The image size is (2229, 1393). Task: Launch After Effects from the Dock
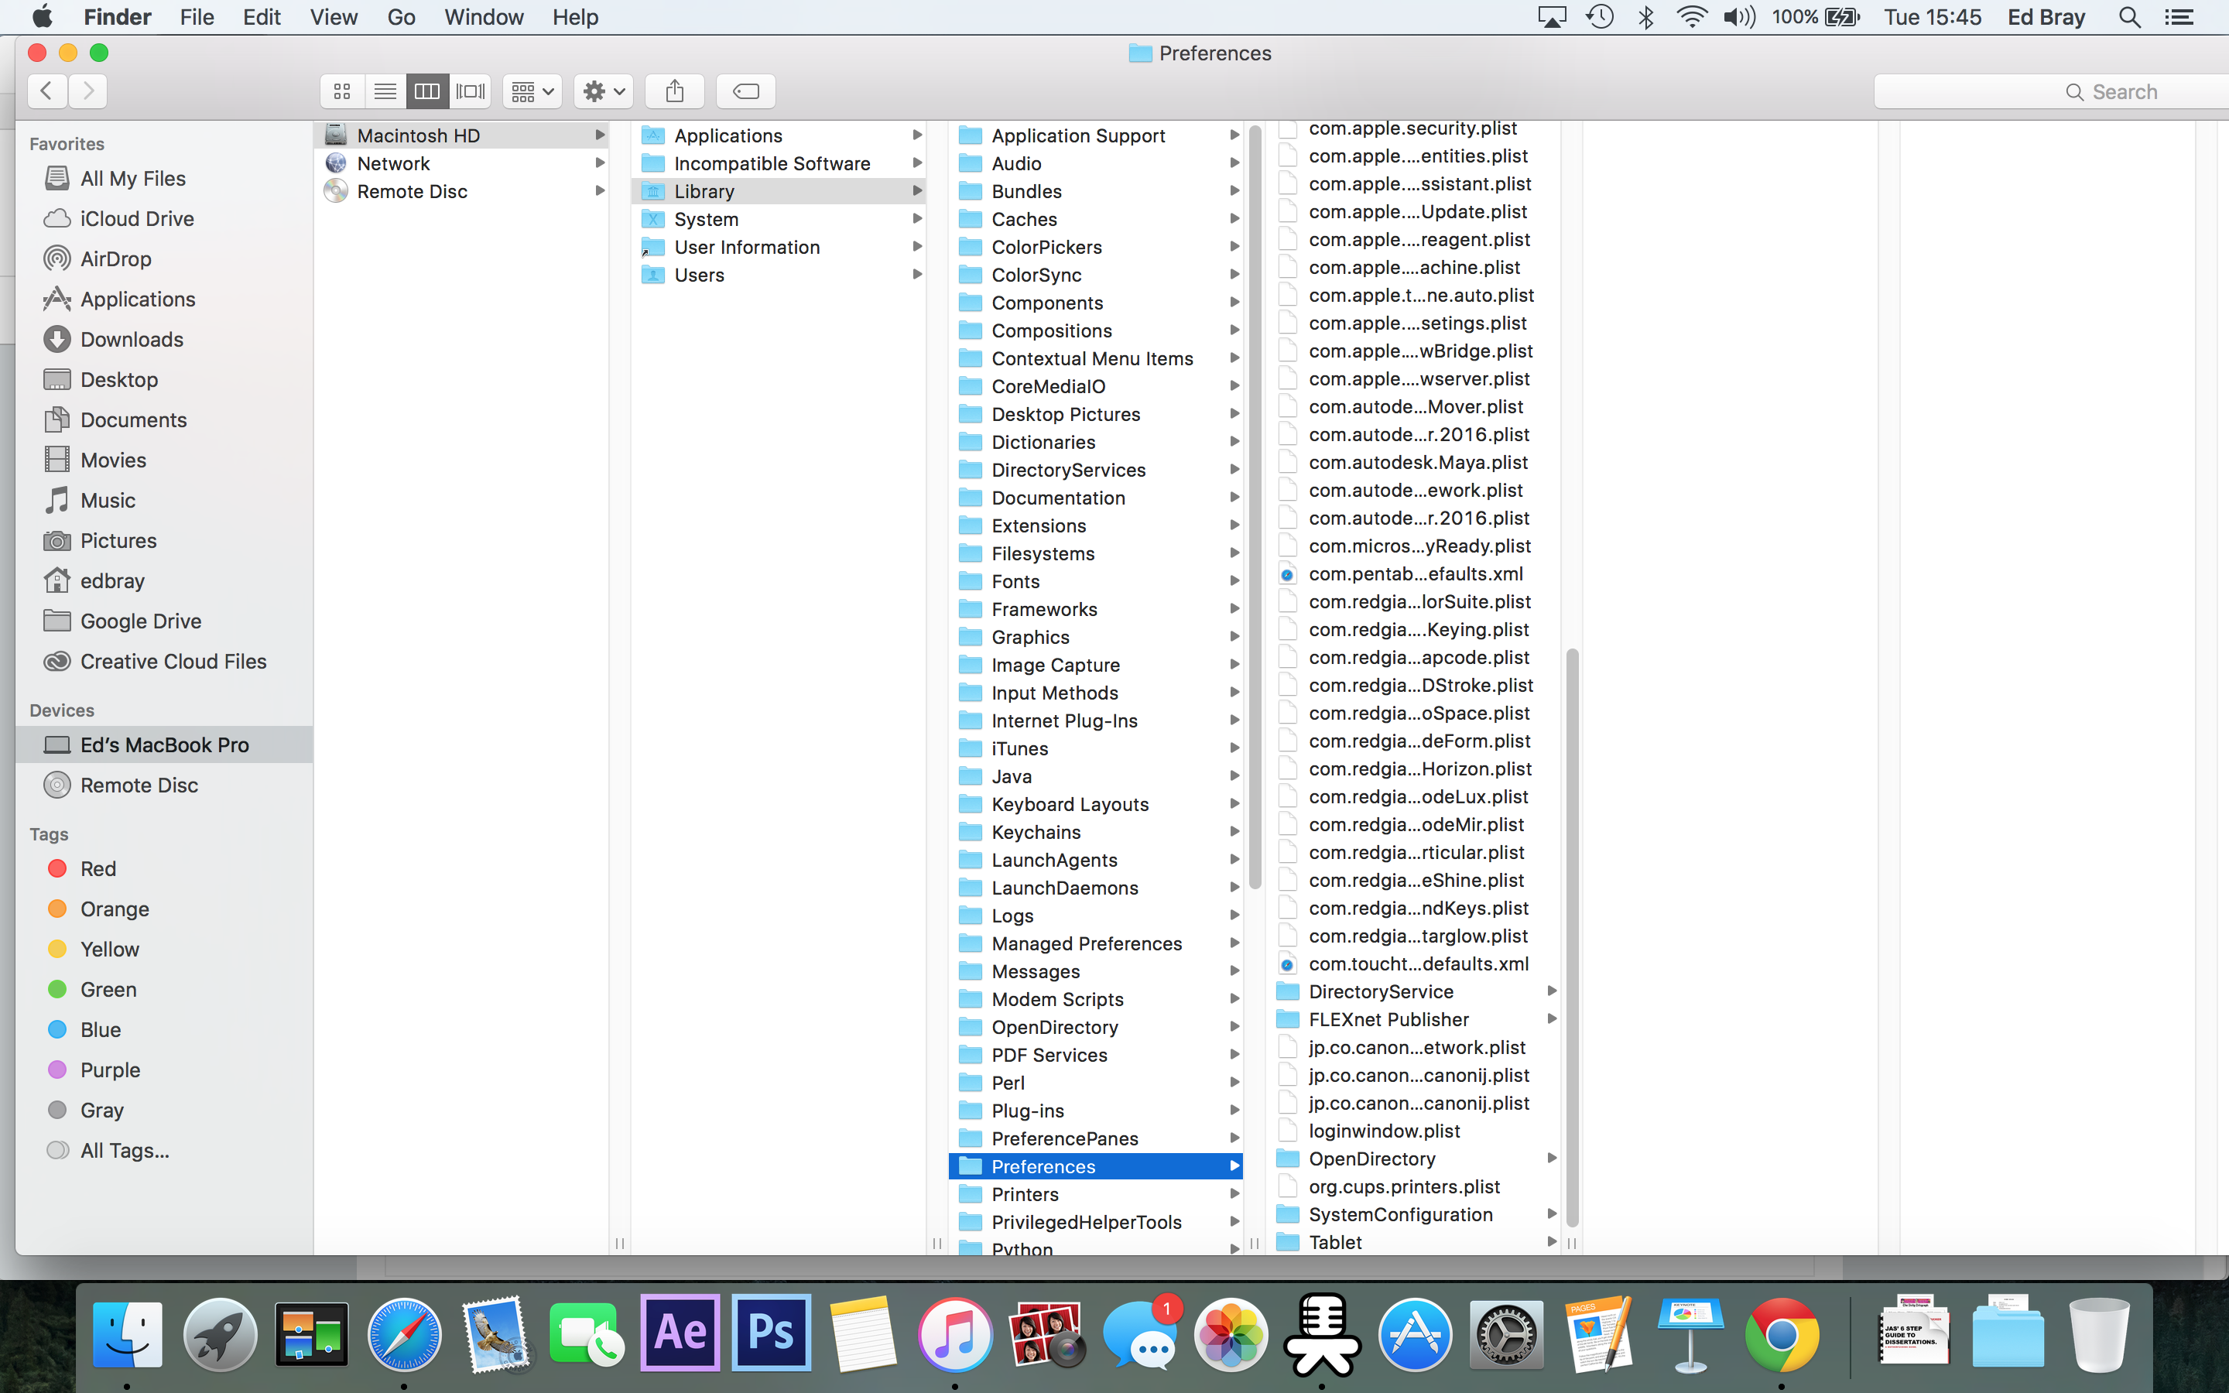click(x=680, y=1333)
